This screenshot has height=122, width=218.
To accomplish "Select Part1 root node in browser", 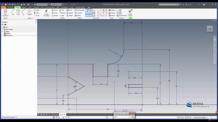I will click(x=5, y=27).
